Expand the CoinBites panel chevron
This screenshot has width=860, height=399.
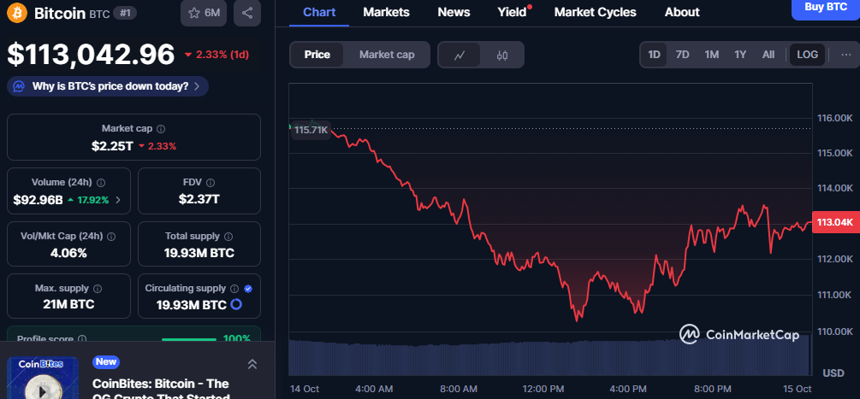(x=252, y=365)
